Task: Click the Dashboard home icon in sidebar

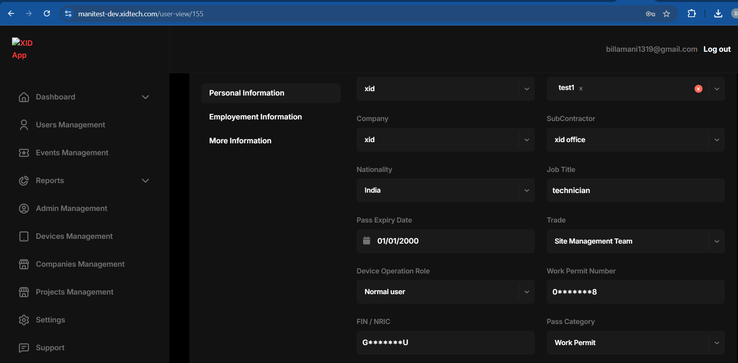Action: pos(24,97)
